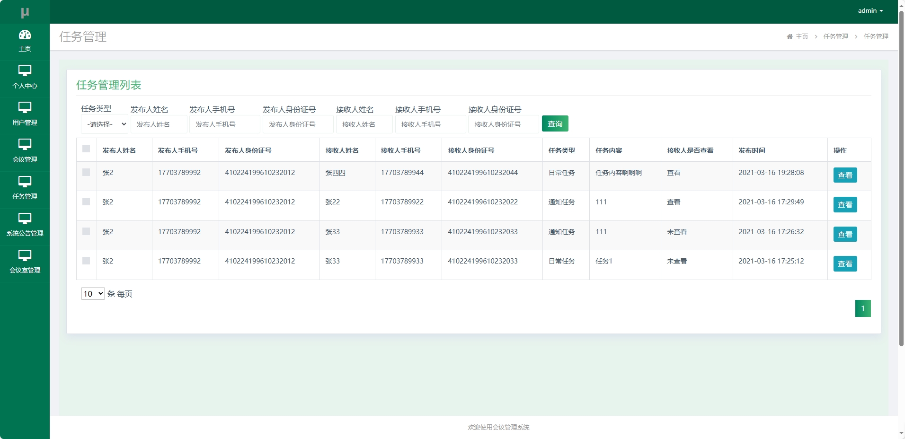Open 系统公告管理 from the sidebar
Viewport: 905px width, 439px height.
[25, 225]
